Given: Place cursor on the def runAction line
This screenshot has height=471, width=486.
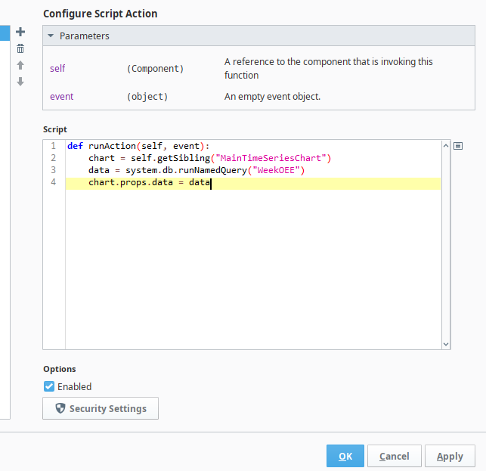Looking at the screenshot, I should (253, 146).
